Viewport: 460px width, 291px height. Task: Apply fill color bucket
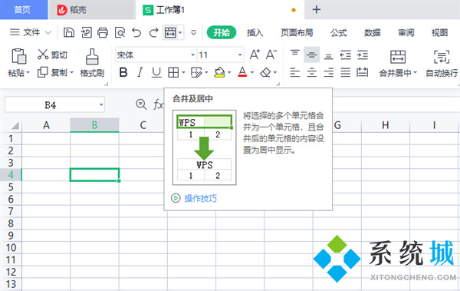(219, 72)
